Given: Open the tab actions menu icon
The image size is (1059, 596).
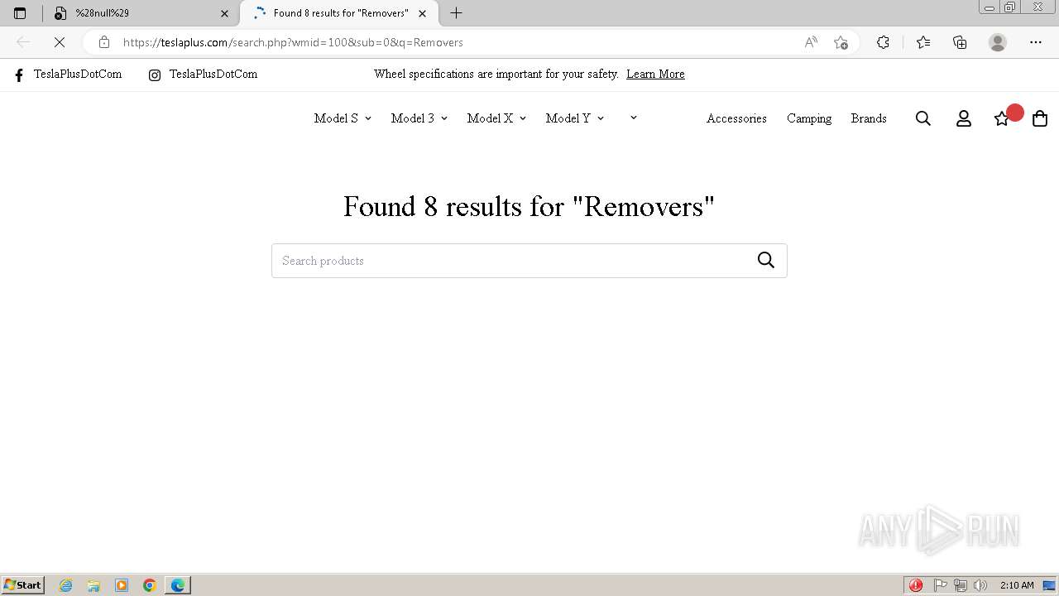Looking at the screenshot, I should [20, 13].
